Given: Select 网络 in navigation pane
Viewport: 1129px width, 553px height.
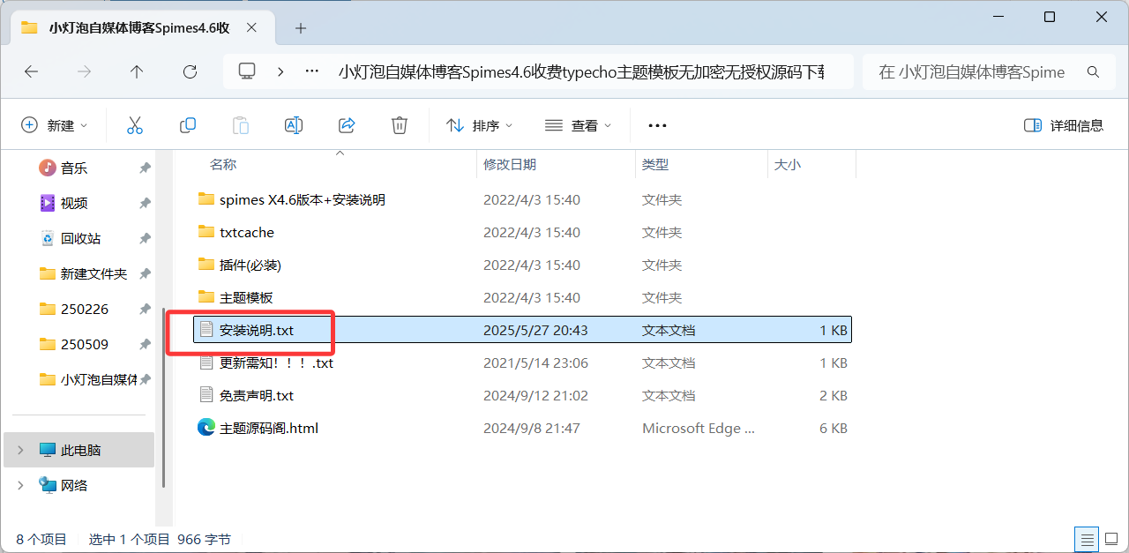Looking at the screenshot, I should coord(79,485).
